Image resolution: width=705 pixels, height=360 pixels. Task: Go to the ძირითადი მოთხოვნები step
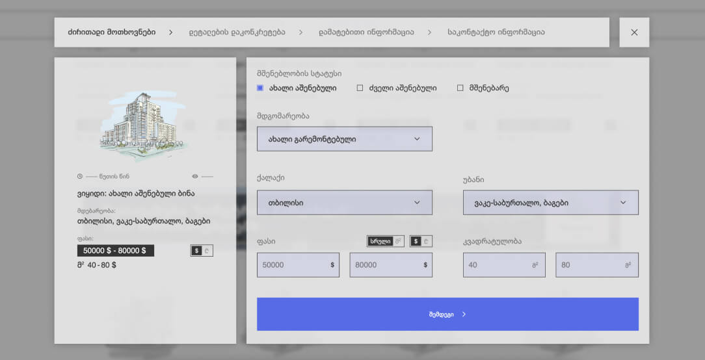112,32
